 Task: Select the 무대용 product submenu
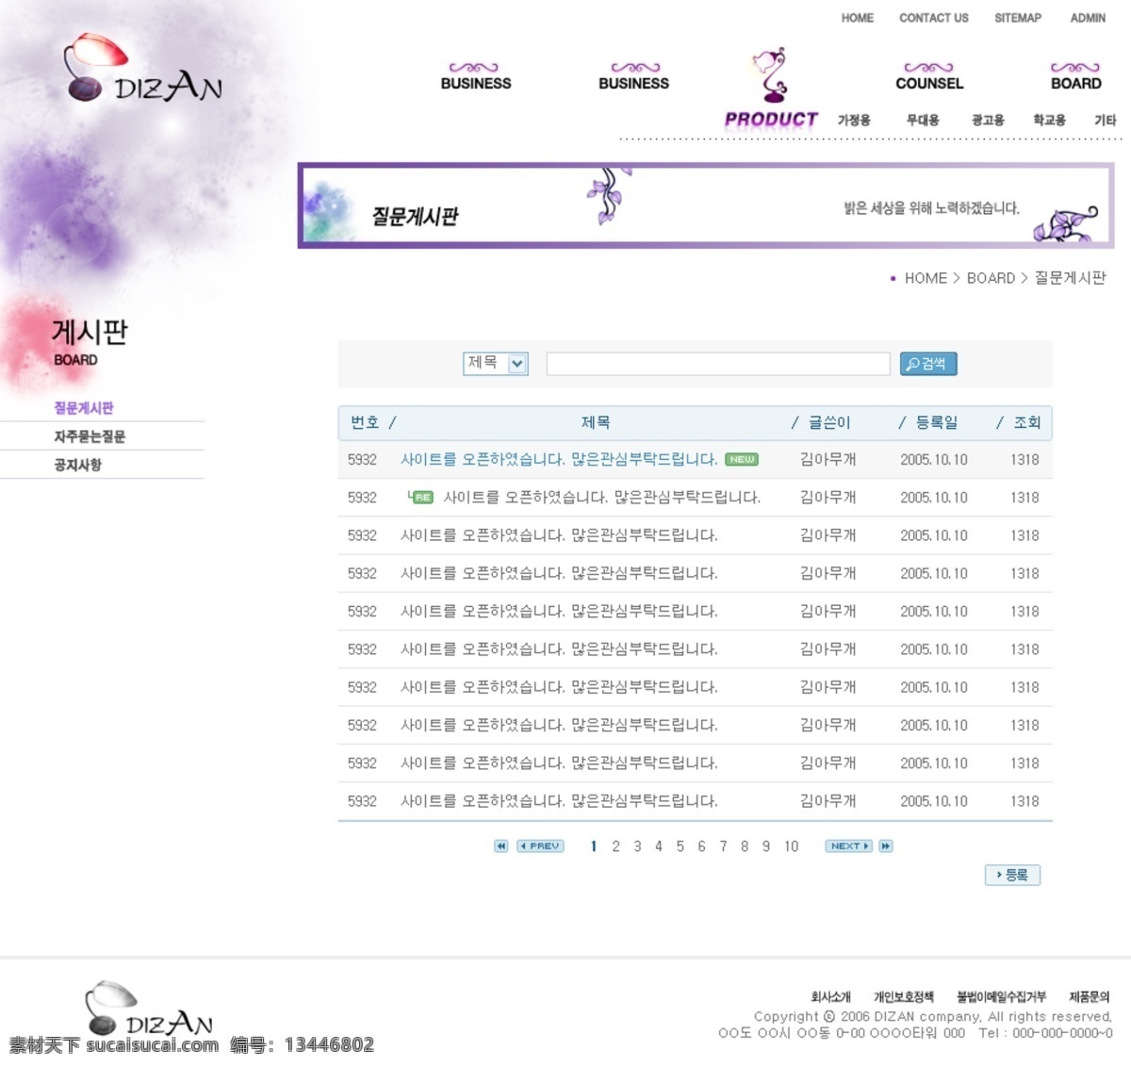point(923,121)
